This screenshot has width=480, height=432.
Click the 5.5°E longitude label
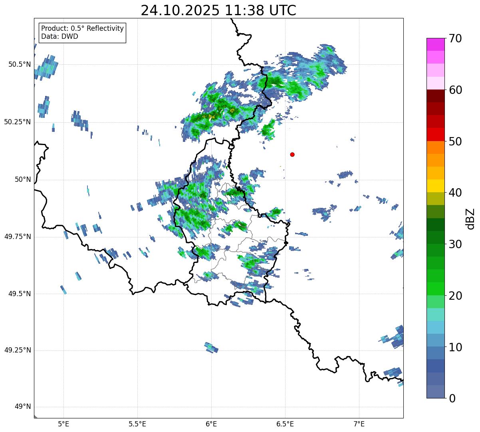(x=137, y=424)
